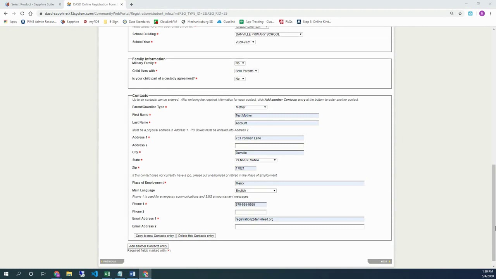Launch Excel from the taskbar
Screen dimensions: 496x279
[x=107, y=274]
